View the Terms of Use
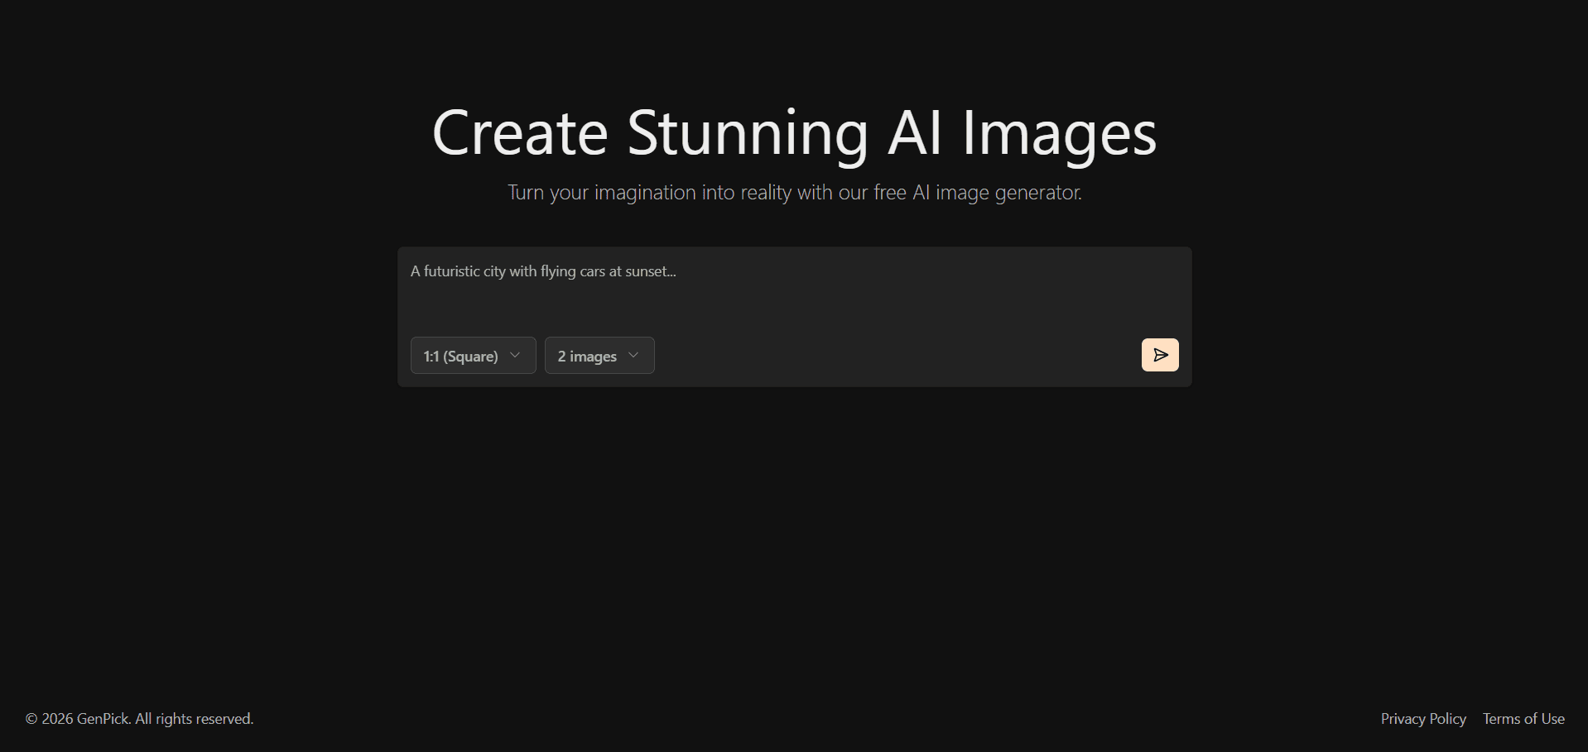The height and width of the screenshot is (752, 1588). coord(1523,719)
